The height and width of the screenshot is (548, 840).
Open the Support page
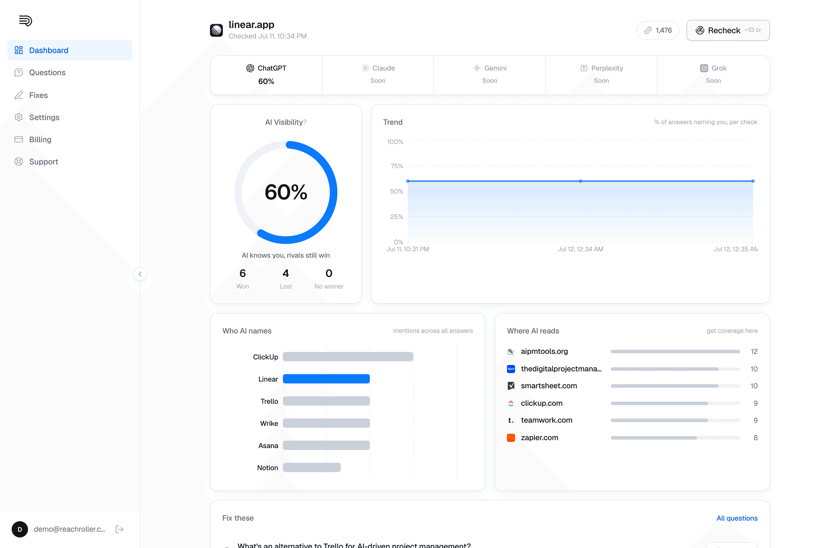click(69, 161)
